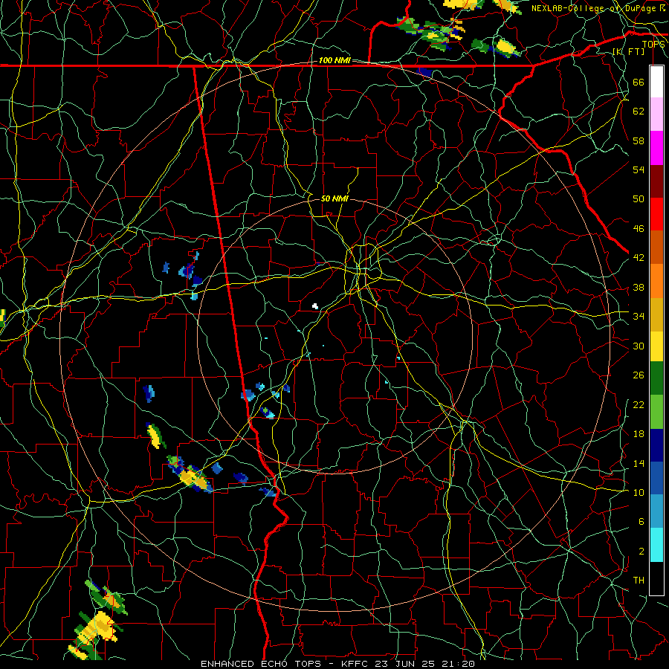Select the dark red legend band
669x669 pixels.
click(x=656, y=181)
